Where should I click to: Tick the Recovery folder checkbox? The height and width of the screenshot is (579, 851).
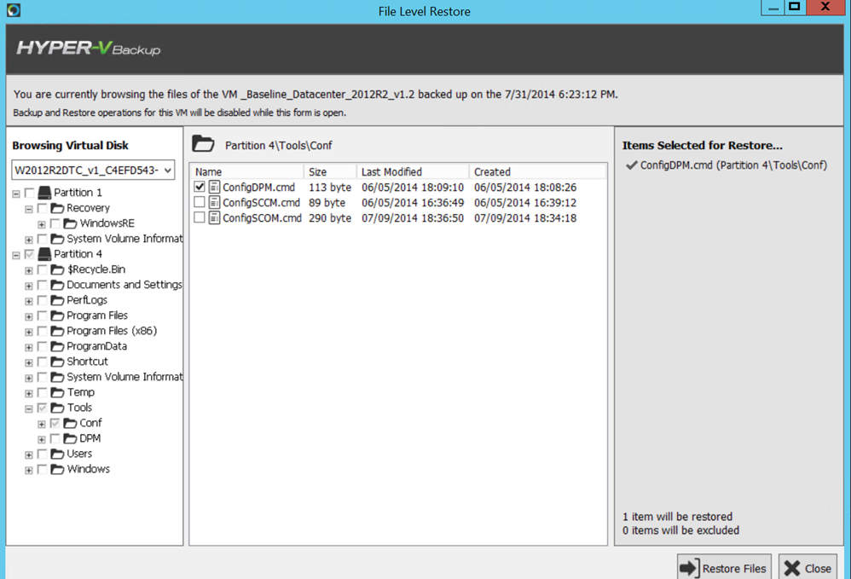pos(43,208)
